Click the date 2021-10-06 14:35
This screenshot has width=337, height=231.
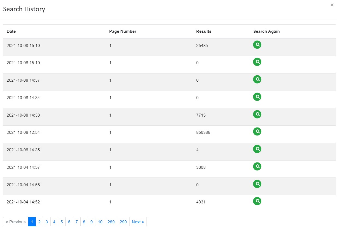point(23,150)
